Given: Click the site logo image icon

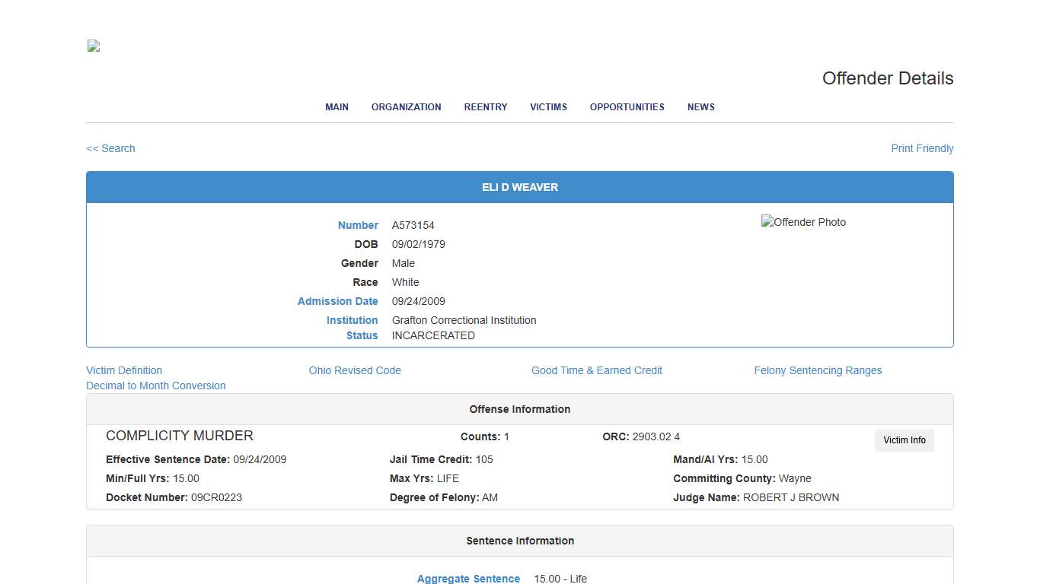Looking at the screenshot, I should (x=92, y=46).
